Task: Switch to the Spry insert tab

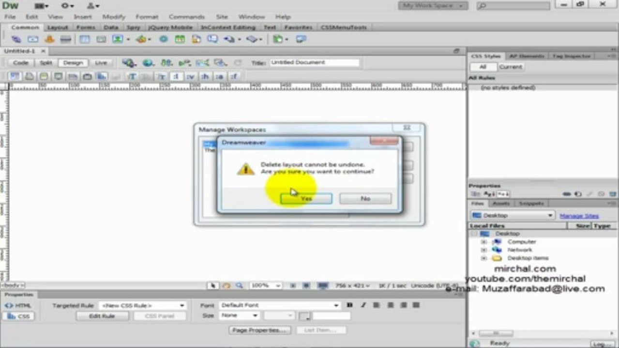Action: point(133,28)
